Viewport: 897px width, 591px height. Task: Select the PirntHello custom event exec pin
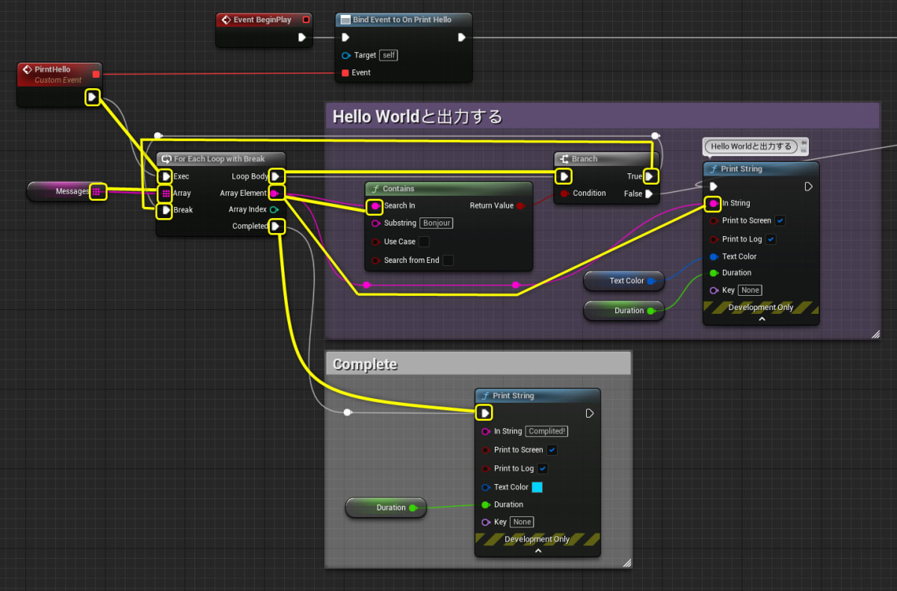coord(93,97)
